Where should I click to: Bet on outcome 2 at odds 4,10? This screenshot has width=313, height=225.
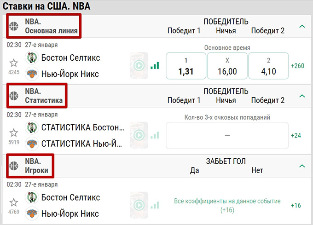(268, 66)
